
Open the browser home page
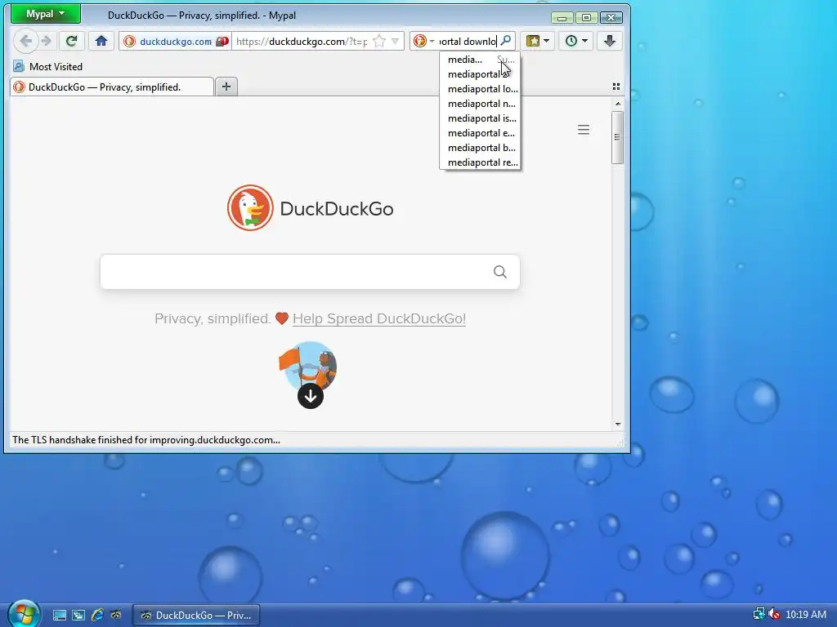pos(101,41)
